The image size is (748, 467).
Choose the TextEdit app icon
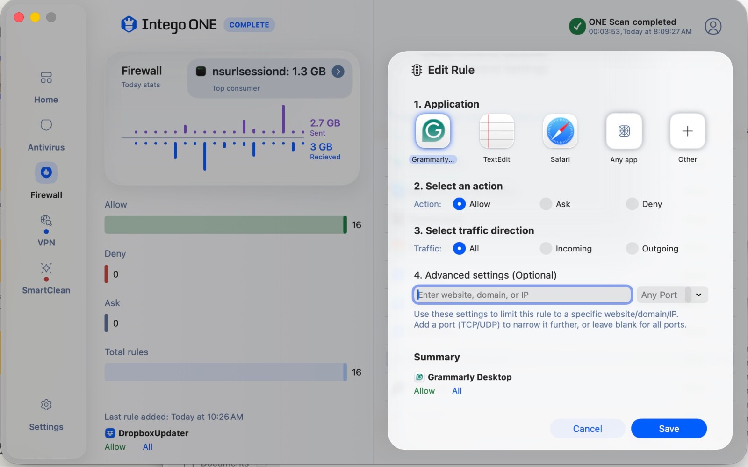click(x=496, y=131)
